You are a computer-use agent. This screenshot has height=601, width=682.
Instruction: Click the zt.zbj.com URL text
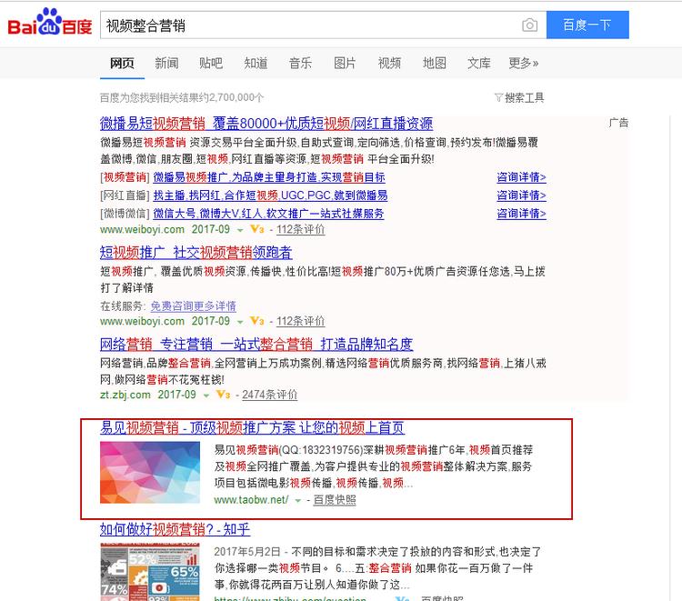tap(125, 395)
